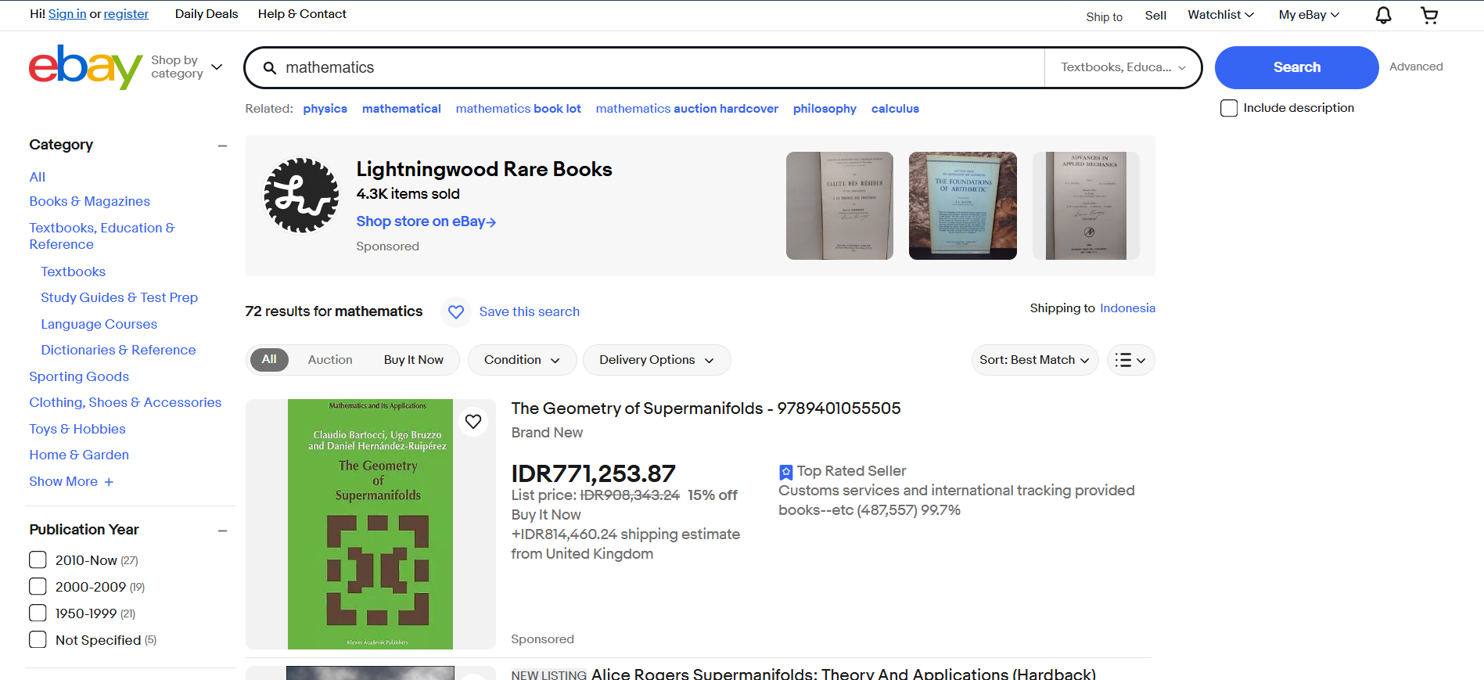Open the list view options icon
Image resolution: width=1484 pixels, height=680 pixels.
click(1130, 360)
